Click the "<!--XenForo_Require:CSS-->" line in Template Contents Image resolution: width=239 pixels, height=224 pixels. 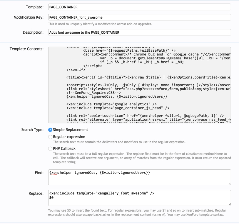tap(93, 93)
